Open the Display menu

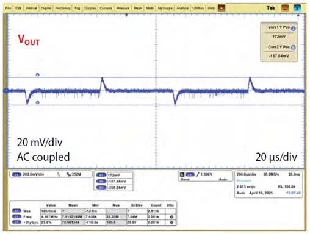[x=90, y=8]
